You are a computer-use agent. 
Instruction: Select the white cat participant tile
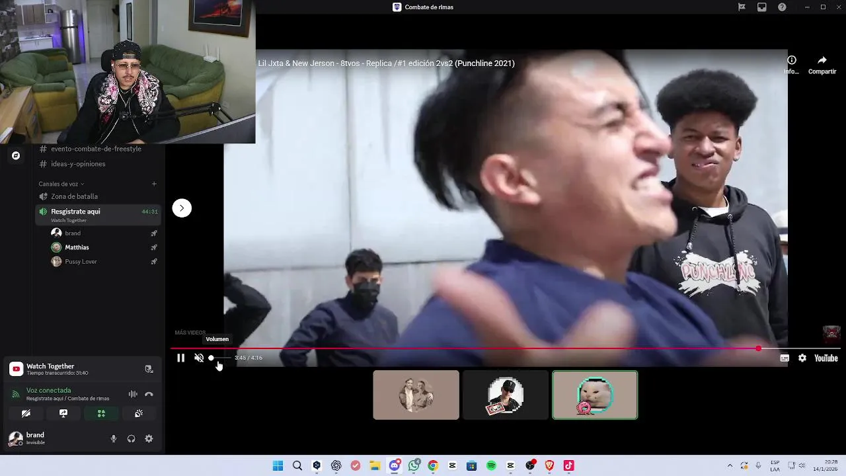[595, 395]
